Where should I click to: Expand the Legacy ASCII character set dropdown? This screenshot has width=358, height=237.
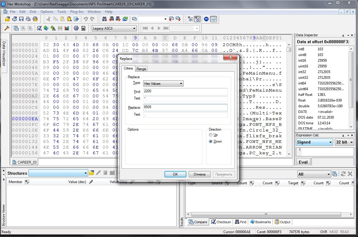114,28
